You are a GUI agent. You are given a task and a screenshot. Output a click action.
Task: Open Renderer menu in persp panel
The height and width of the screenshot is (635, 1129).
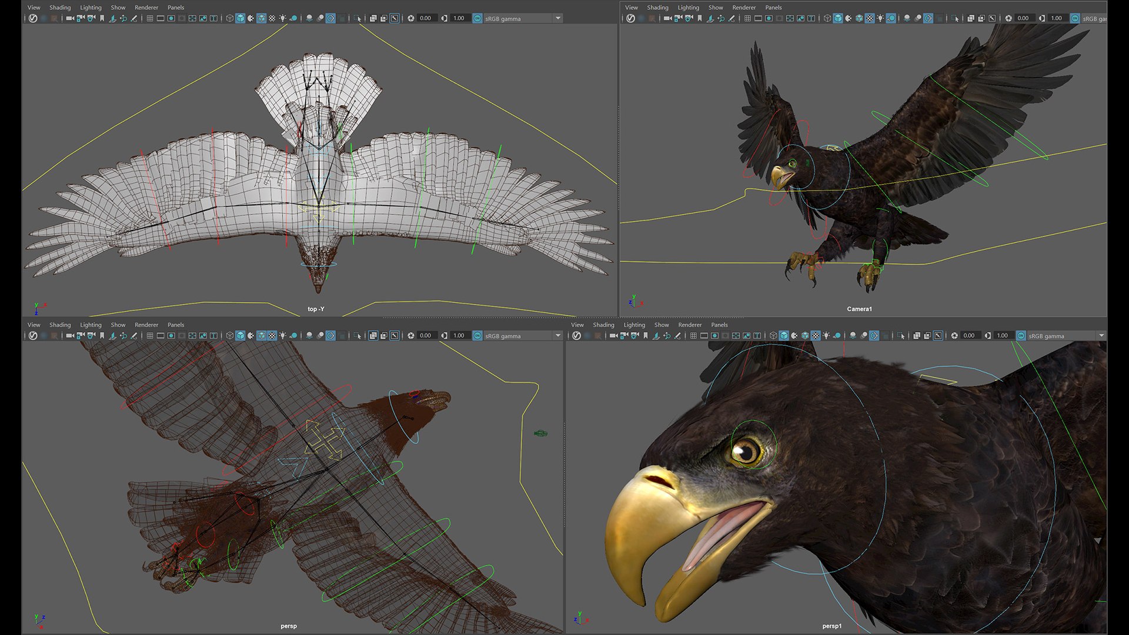coord(146,325)
